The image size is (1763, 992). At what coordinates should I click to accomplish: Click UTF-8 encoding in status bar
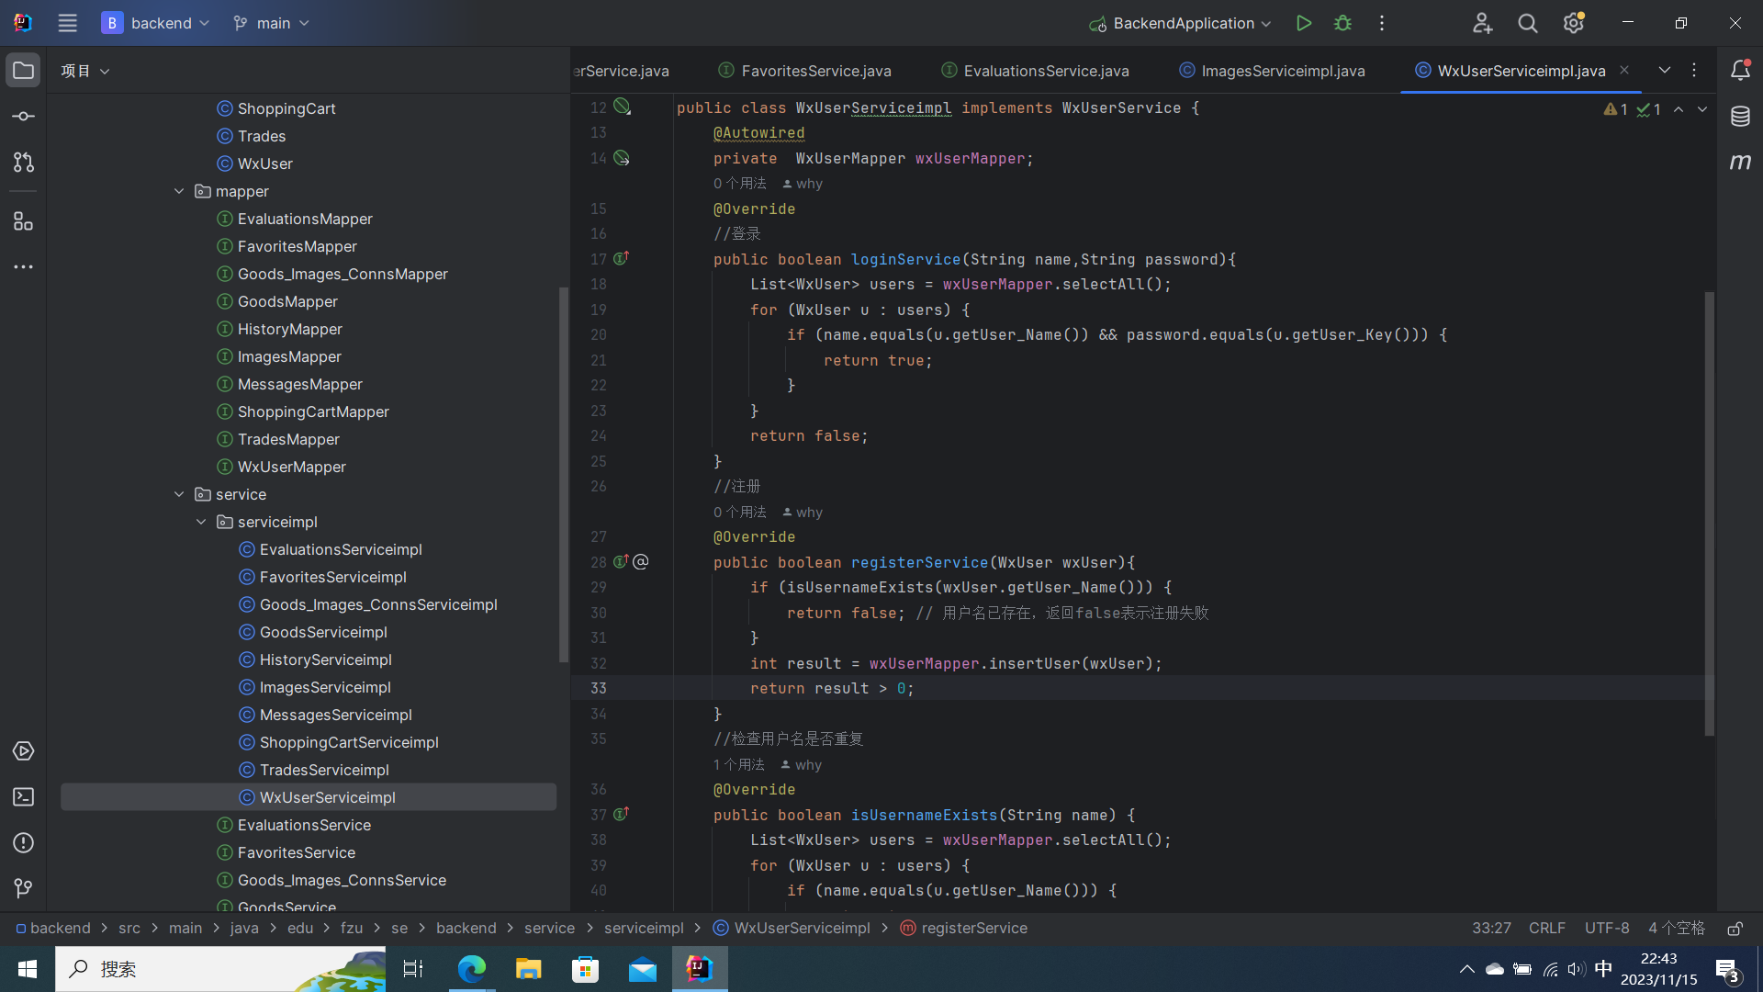[1607, 929]
